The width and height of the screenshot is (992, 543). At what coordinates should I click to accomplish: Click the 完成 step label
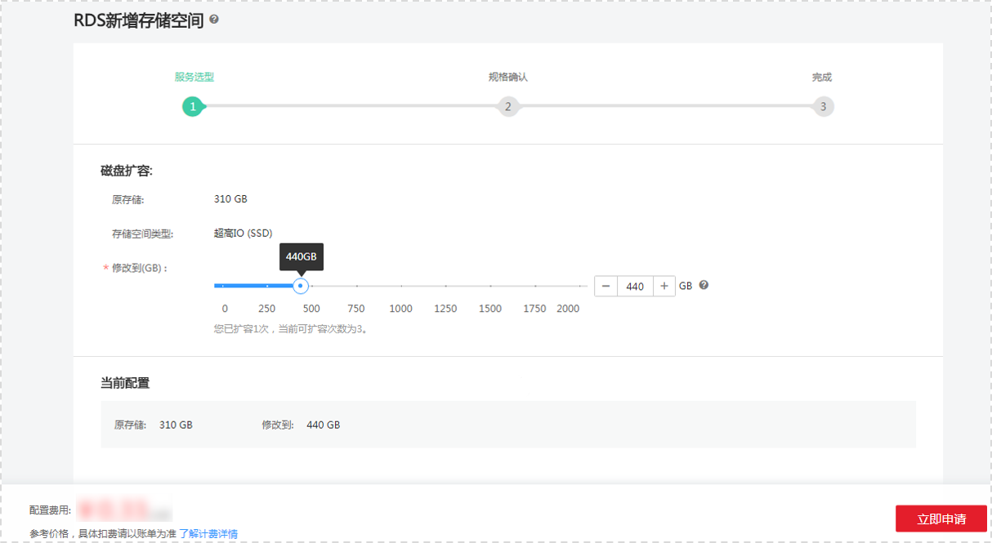coord(822,78)
